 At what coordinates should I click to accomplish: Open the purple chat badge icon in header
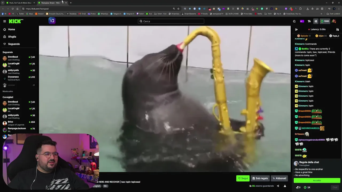pyautogui.click(x=302, y=21)
